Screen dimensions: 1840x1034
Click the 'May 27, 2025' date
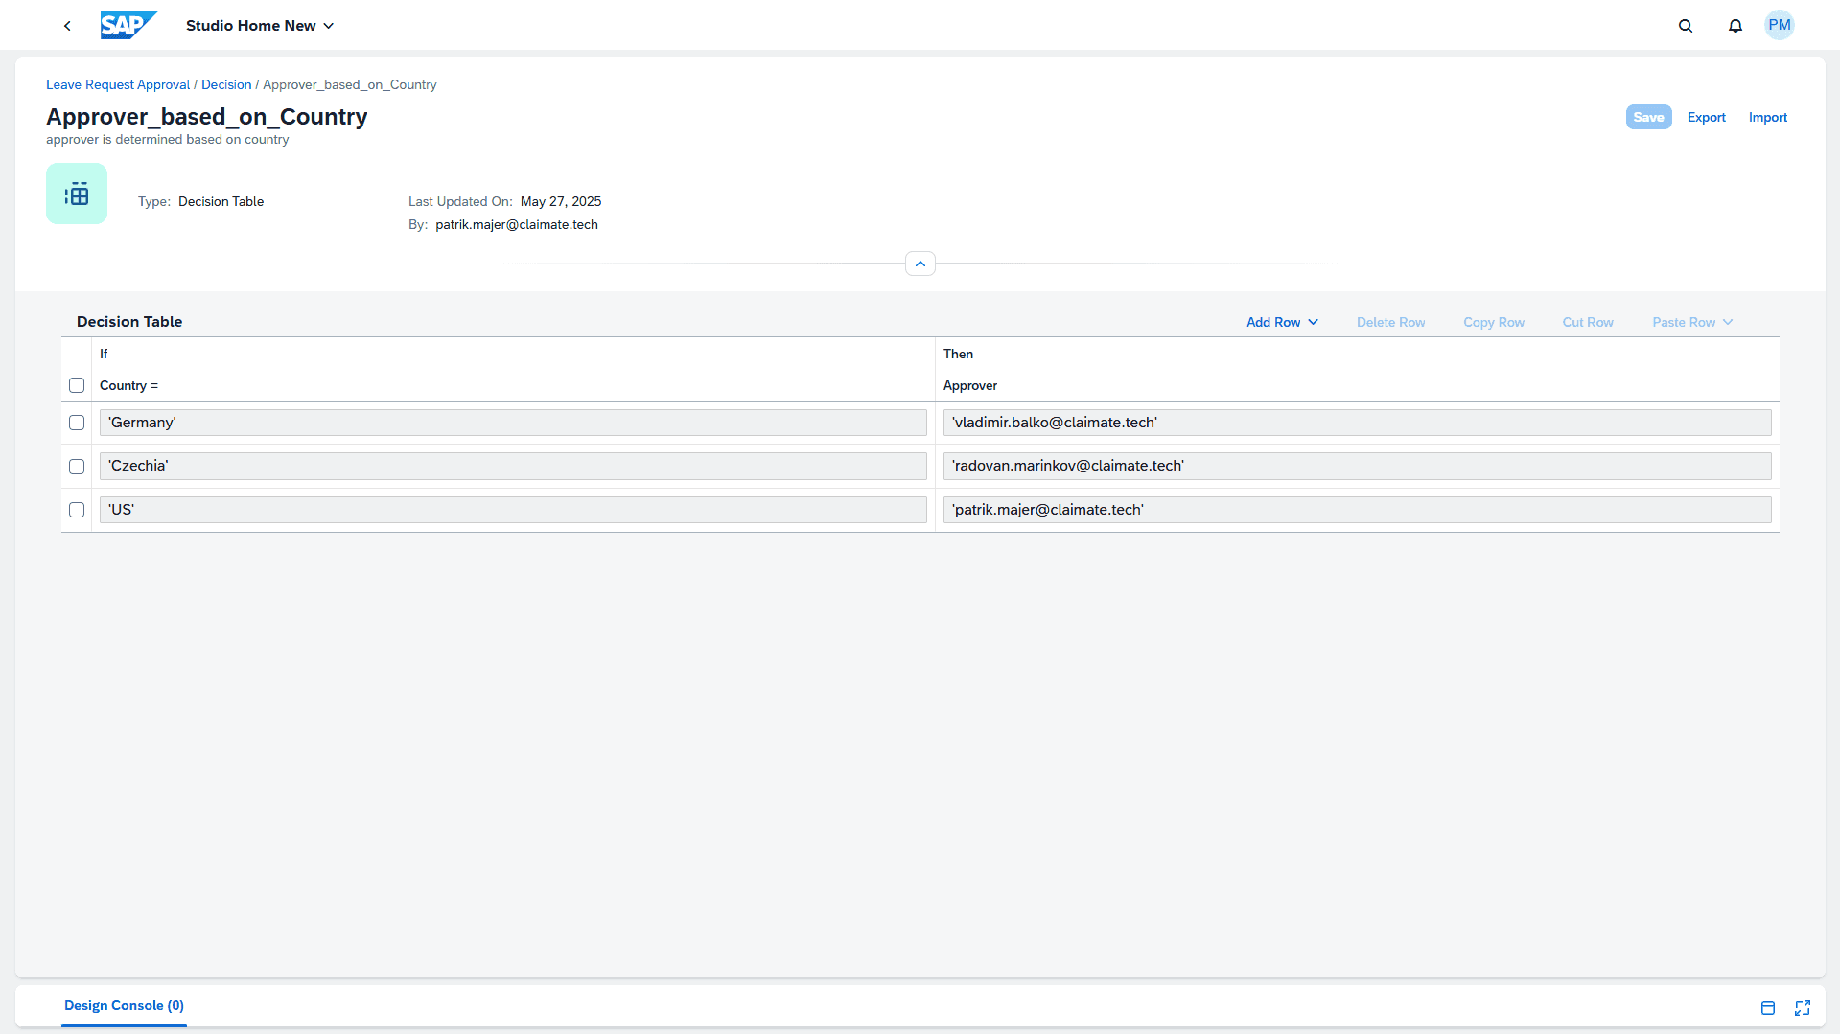561,201
